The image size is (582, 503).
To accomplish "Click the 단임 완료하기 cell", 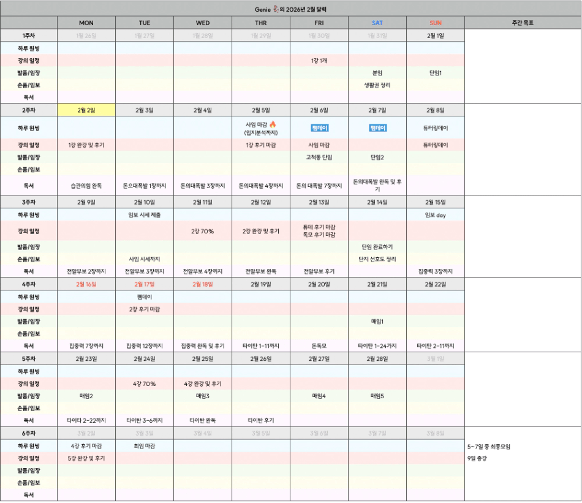I will [377, 246].
